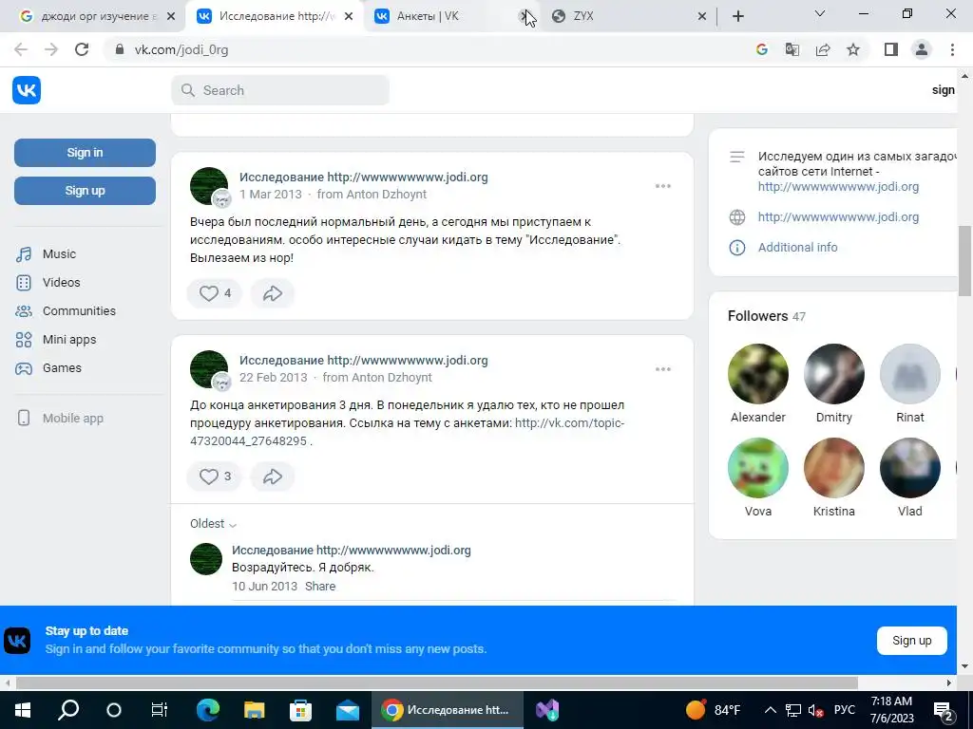Click the vertical page scrollbar thumb

[x=964, y=262]
